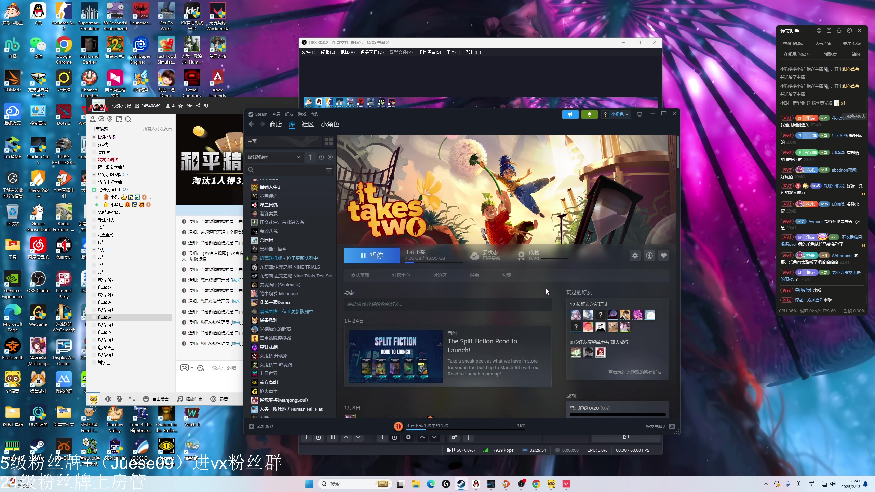The height and width of the screenshot is (492, 875).
Task: Toggle favorite heart for It Takes Two
Action: 664,256
